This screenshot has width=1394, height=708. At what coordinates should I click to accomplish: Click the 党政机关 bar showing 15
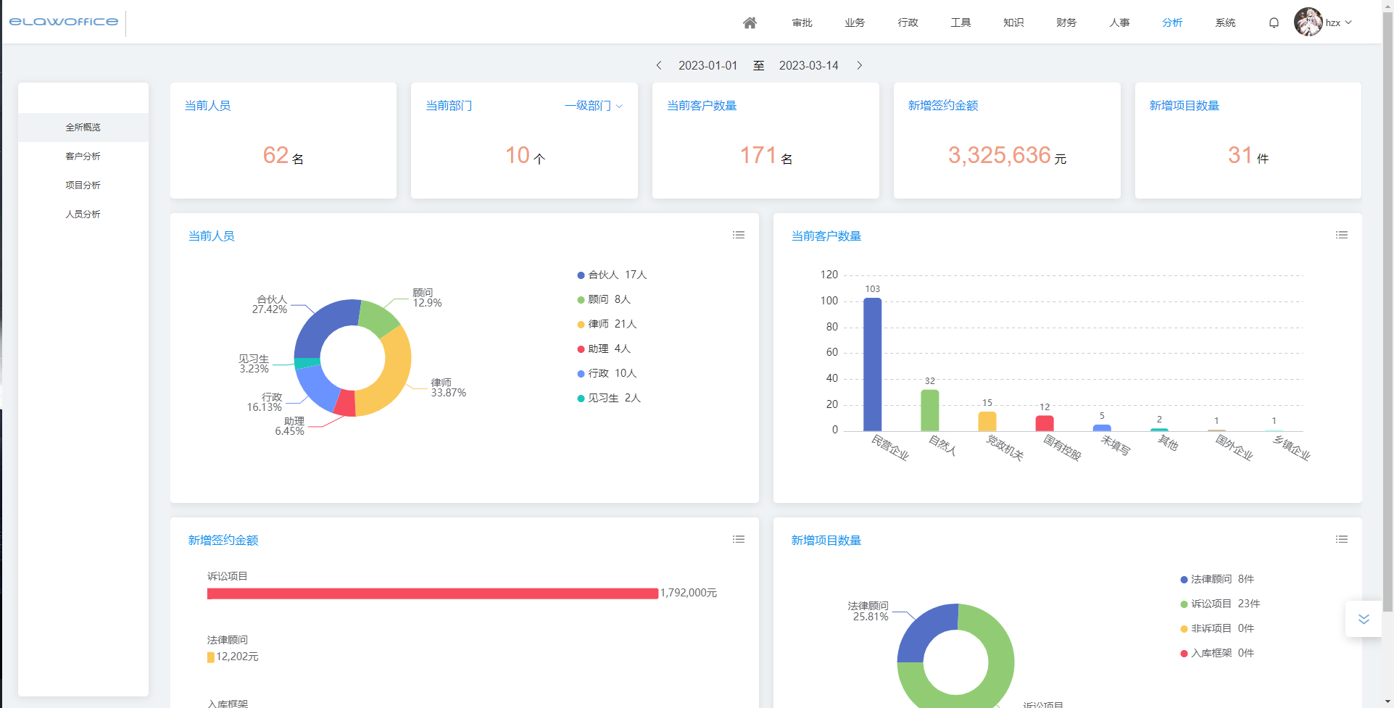987,422
